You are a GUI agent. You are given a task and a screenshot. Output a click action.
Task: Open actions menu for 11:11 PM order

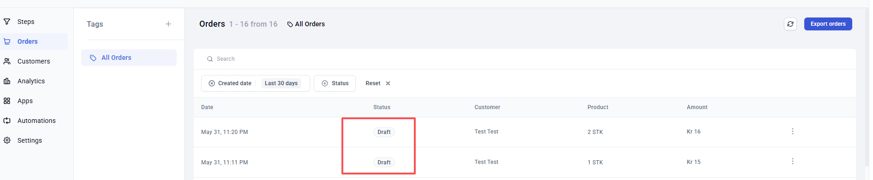point(793,161)
